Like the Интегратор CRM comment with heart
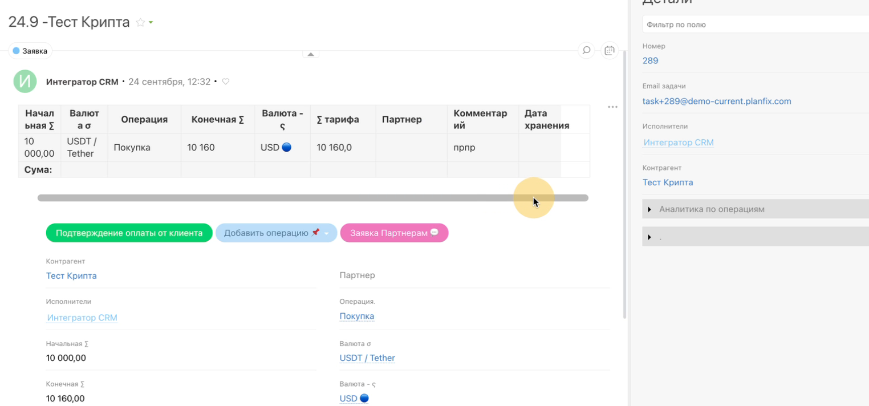The width and height of the screenshot is (869, 406). coord(226,82)
